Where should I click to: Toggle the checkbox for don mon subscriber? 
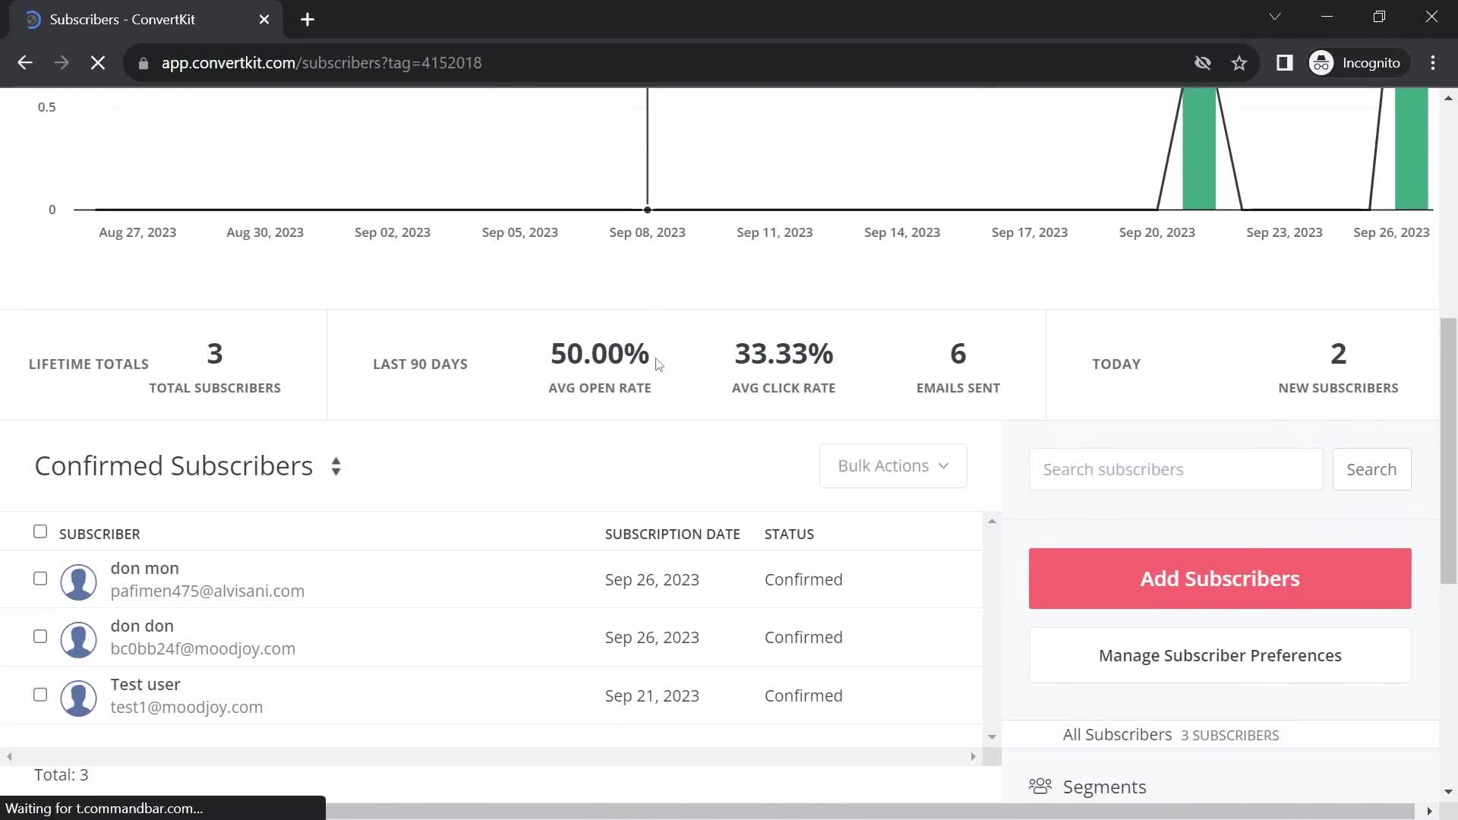point(39,578)
